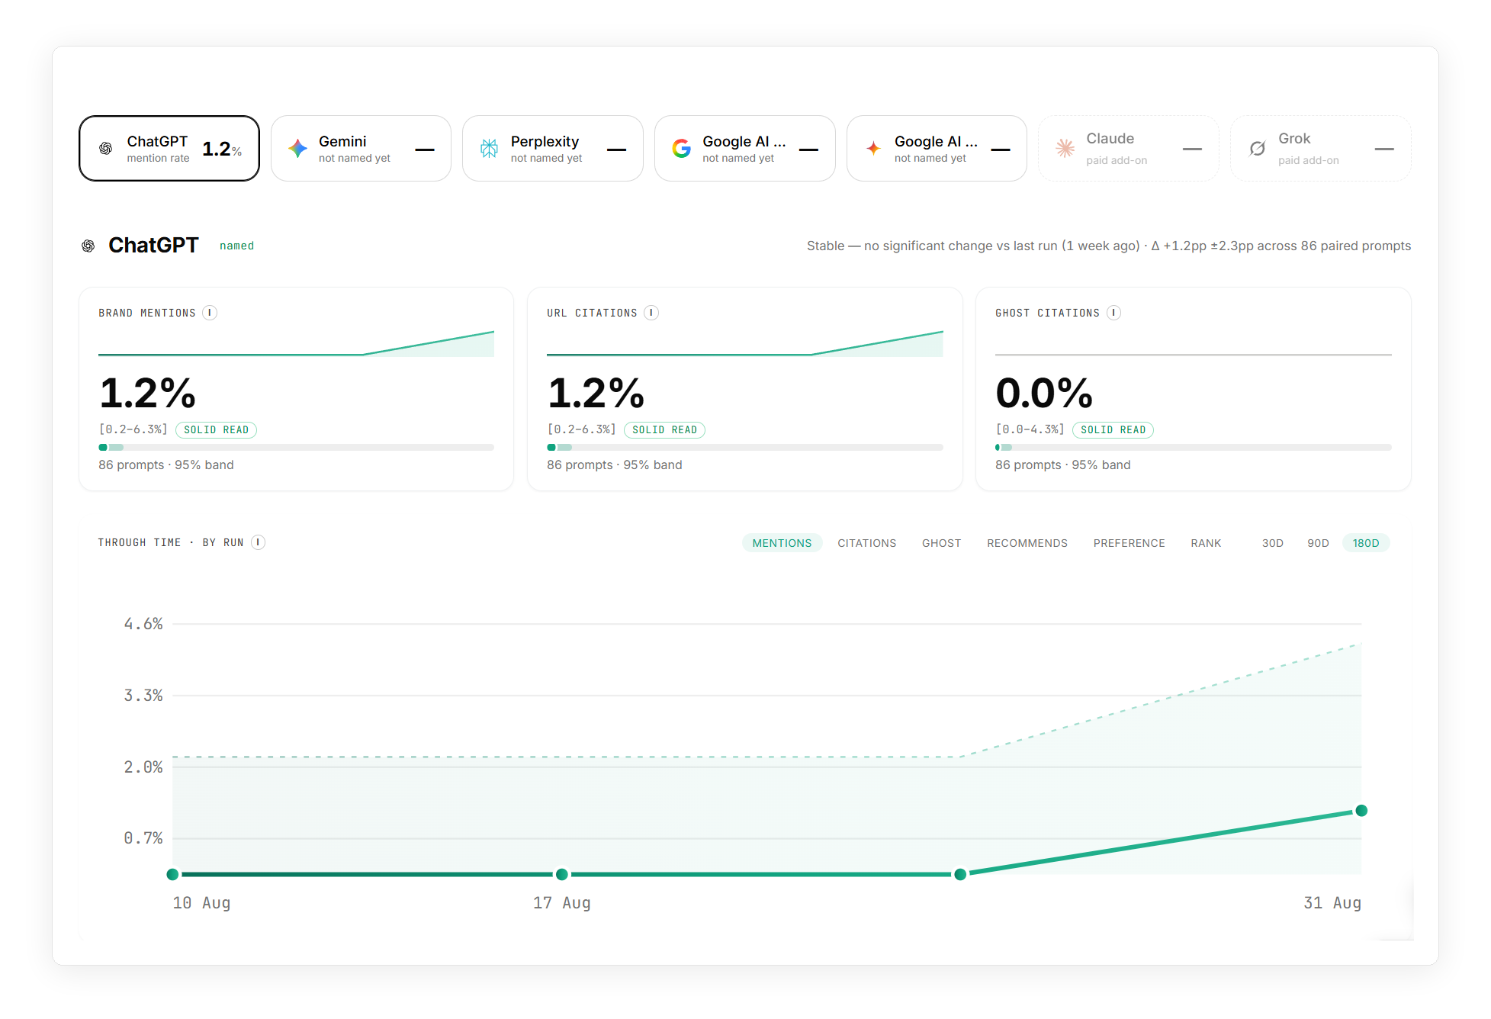Click the 4.6% y-axis label
The height and width of the screenshot is (1019, 1491).
(143, 624)
